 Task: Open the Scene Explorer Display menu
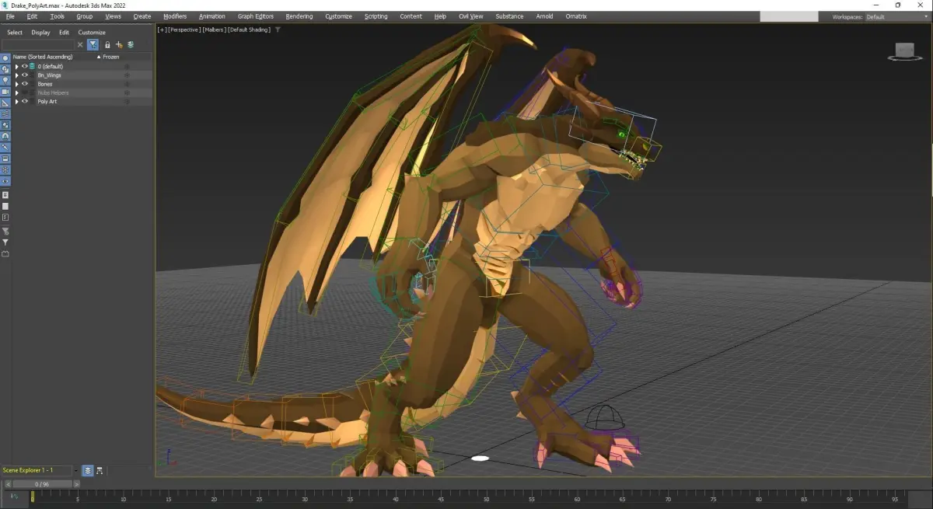(x=40, y=33)
